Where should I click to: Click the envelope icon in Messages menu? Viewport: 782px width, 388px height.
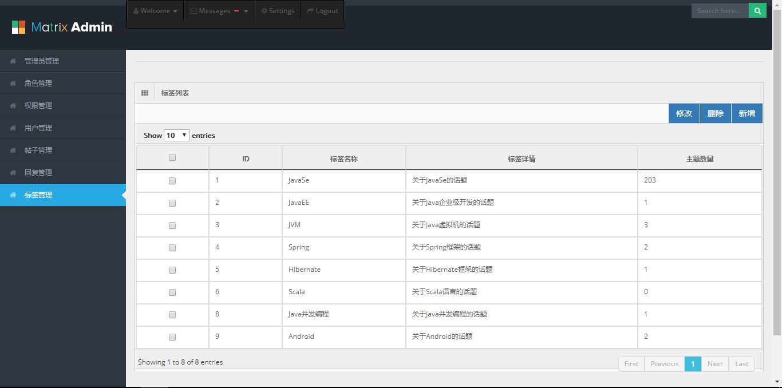(193, 11)
